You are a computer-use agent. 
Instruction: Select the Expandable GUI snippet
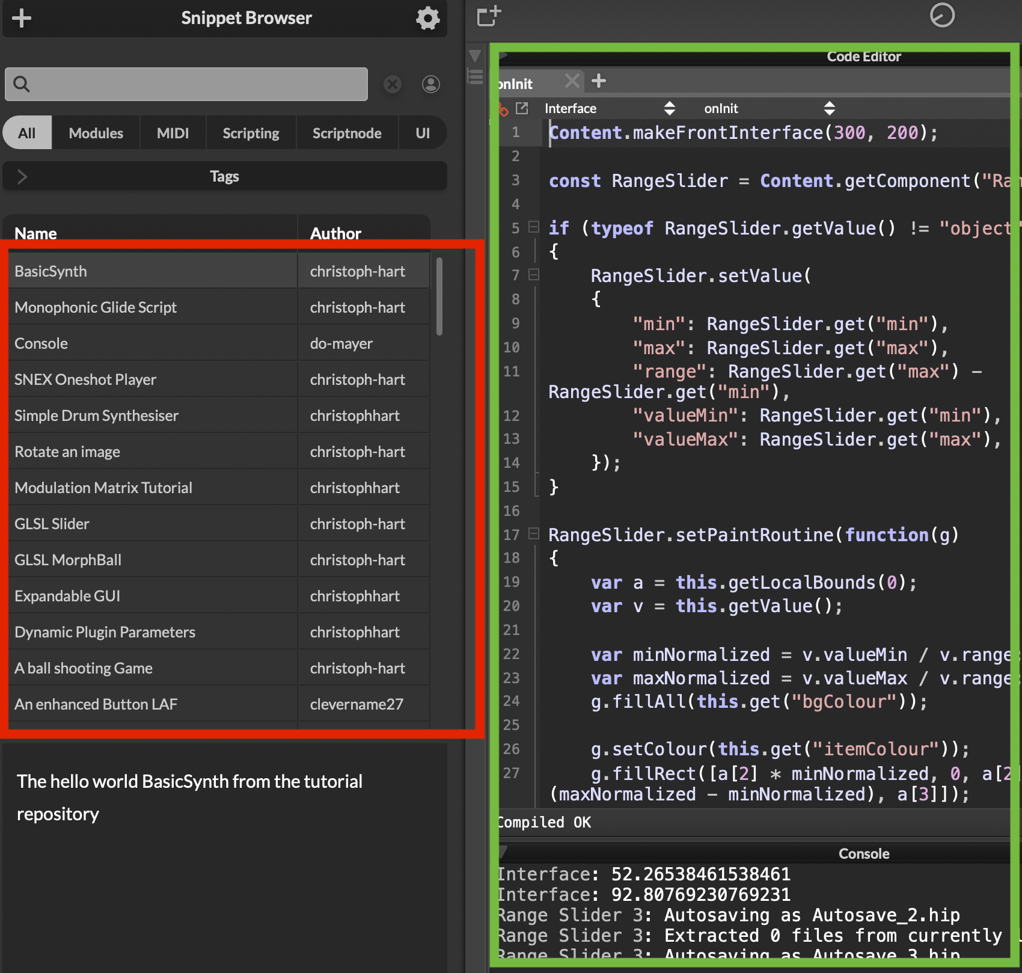point(219,596)
